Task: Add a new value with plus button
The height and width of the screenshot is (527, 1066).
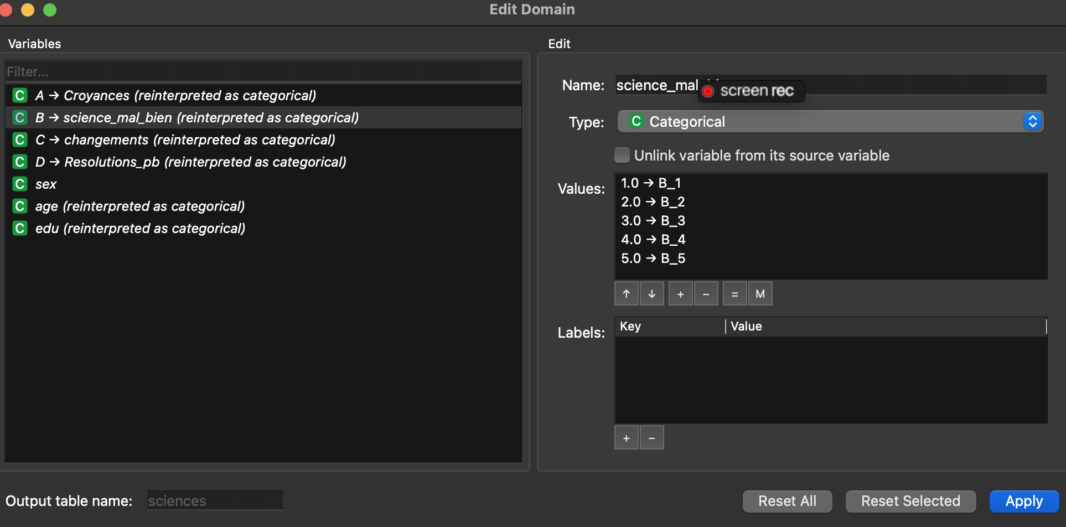Action: [681, 294]
